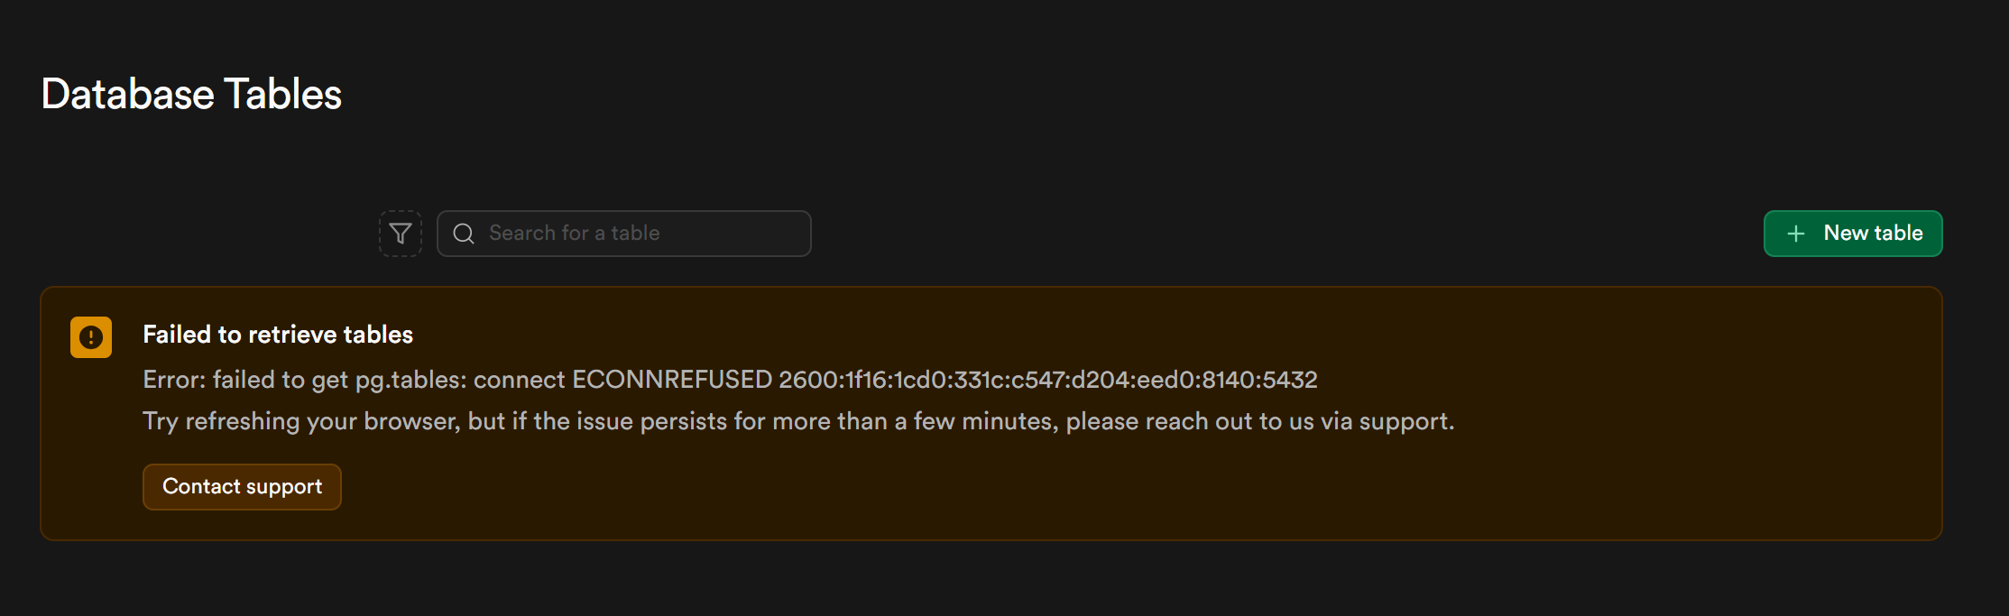Create a new table with the green button
Image resolution: width=2009 pixels, height=616 pixels.
1852,234
